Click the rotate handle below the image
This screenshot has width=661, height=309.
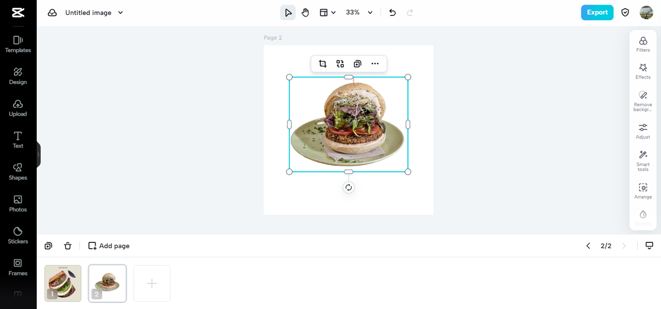349,187
